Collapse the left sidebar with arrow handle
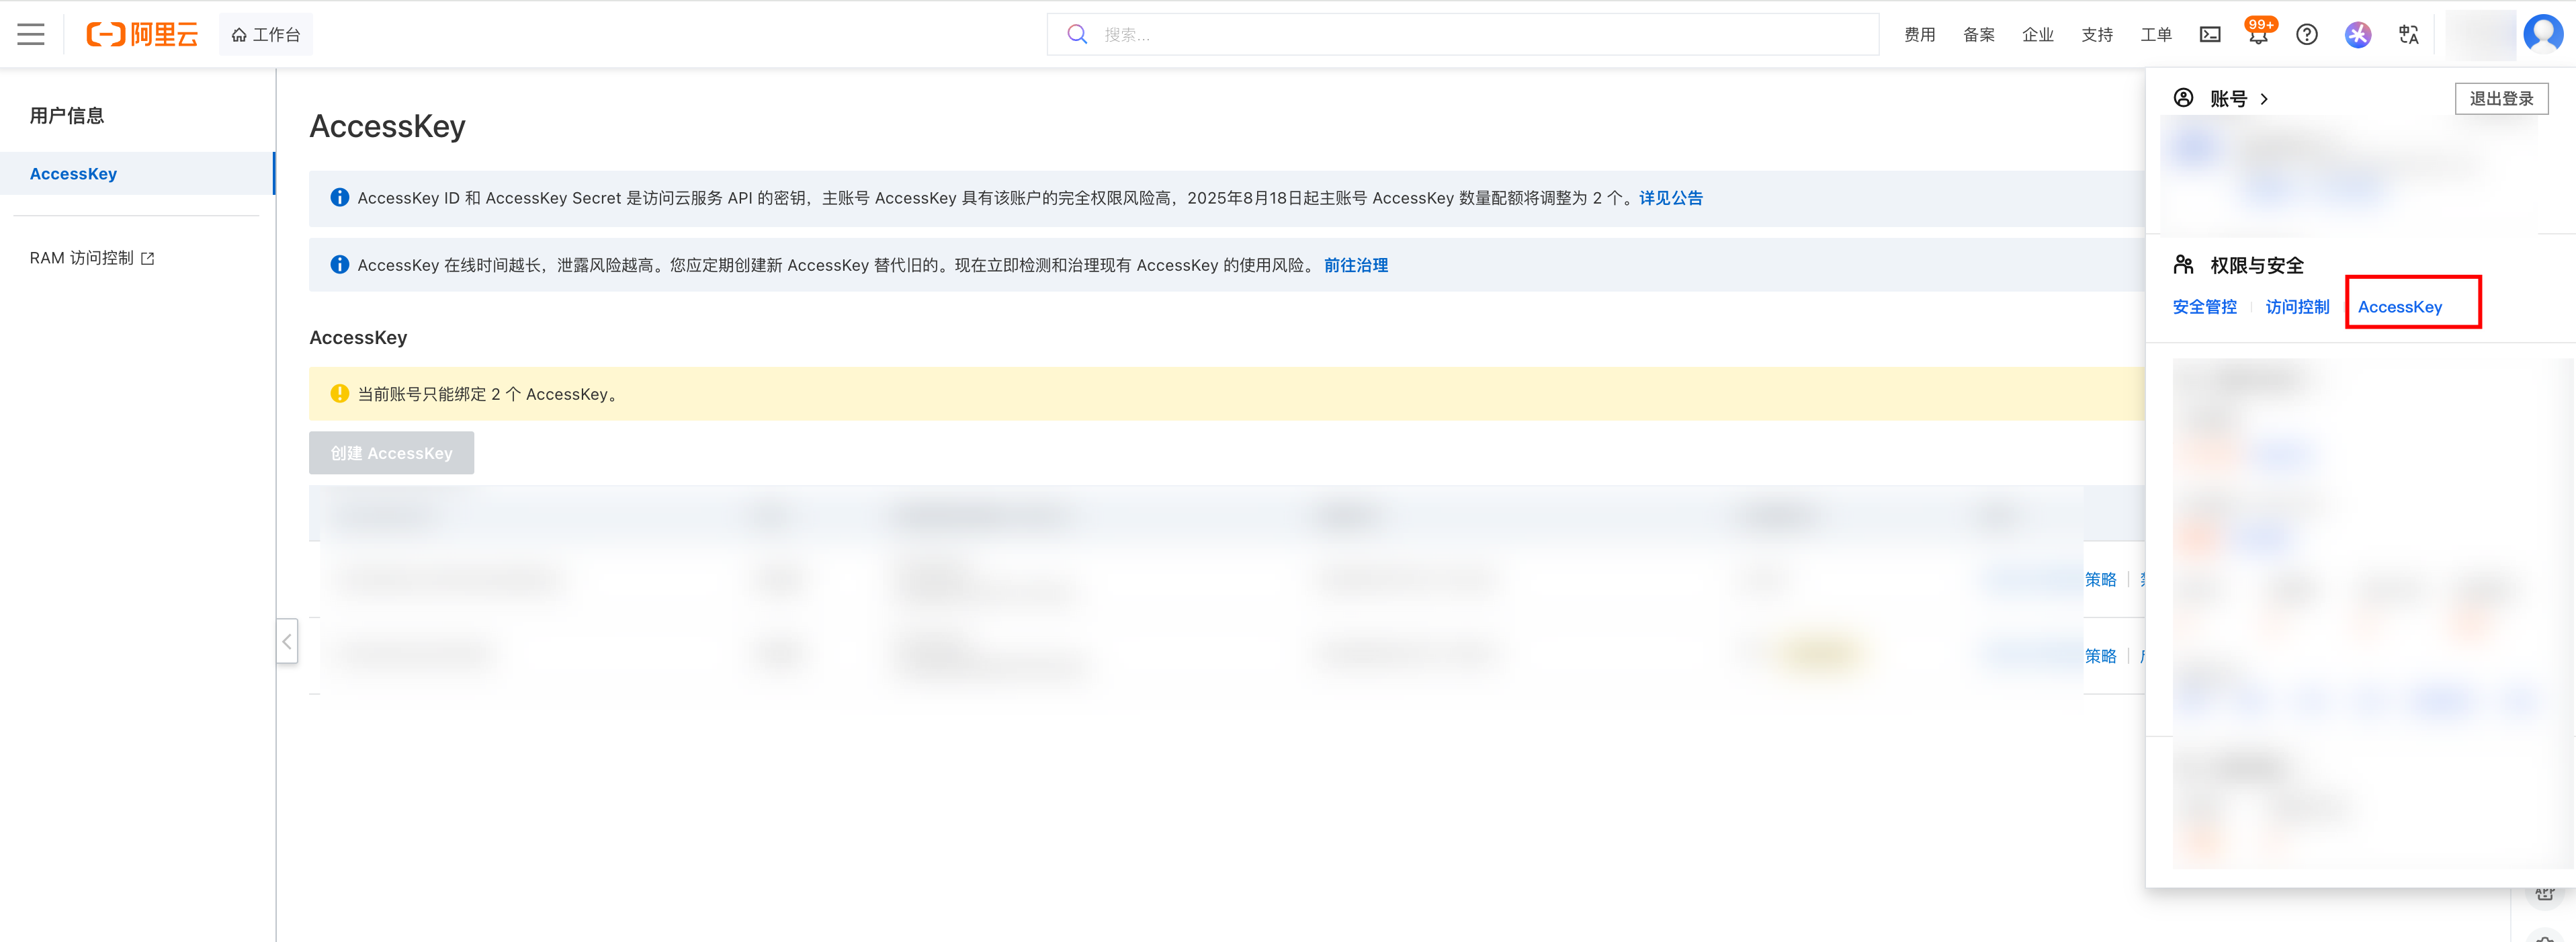The height and width of the screenshot is (942, 2576). click(287, 641)
